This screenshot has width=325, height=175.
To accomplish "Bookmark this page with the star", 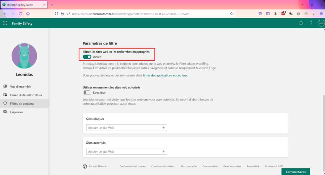I will click(232, 14).
